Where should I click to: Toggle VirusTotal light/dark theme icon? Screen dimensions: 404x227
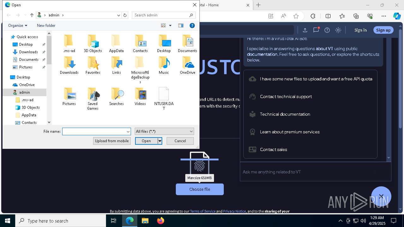click(338, 30)
